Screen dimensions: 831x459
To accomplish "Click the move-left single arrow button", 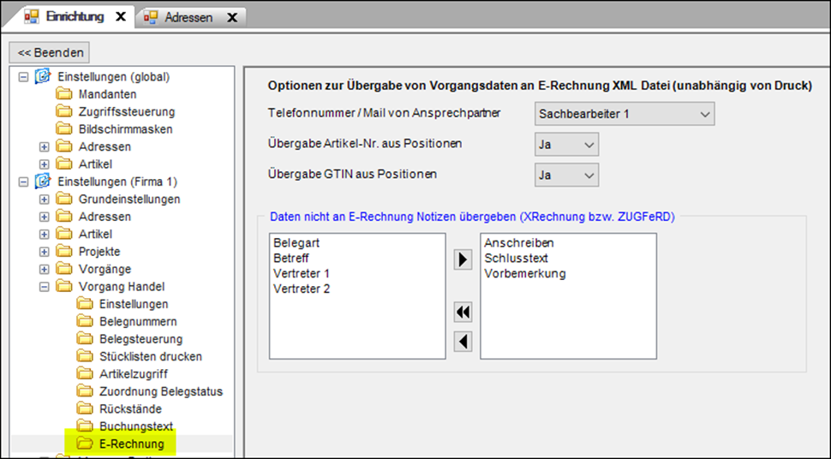I will coord(463,342).
